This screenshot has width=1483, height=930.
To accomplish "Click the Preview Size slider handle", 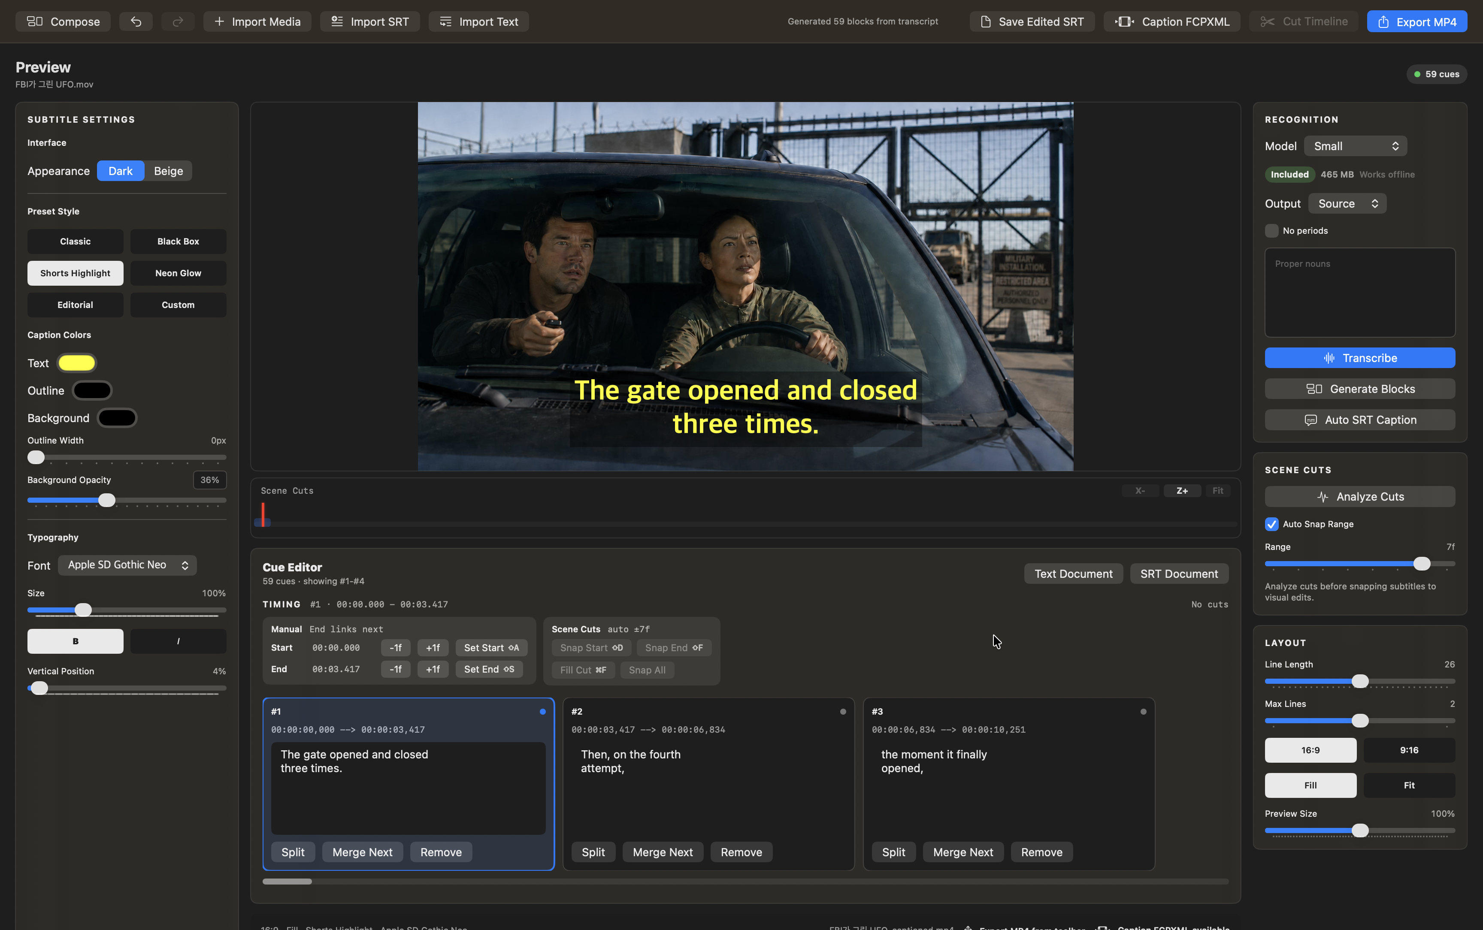I will (1360, 830).
